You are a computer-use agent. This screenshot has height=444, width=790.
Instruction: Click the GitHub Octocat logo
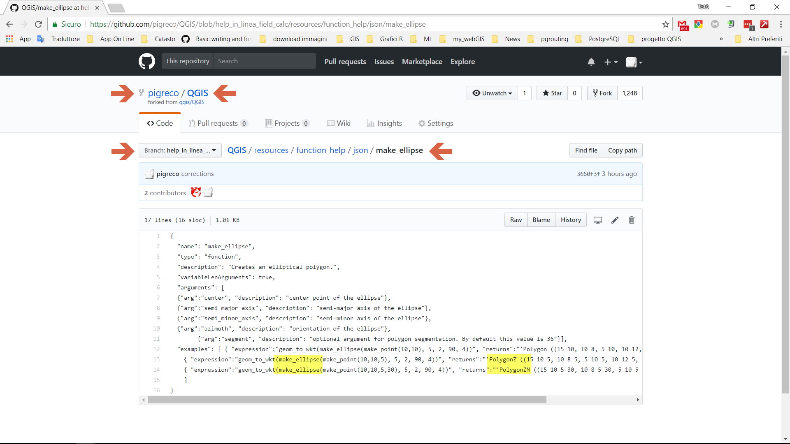[147, 61]
